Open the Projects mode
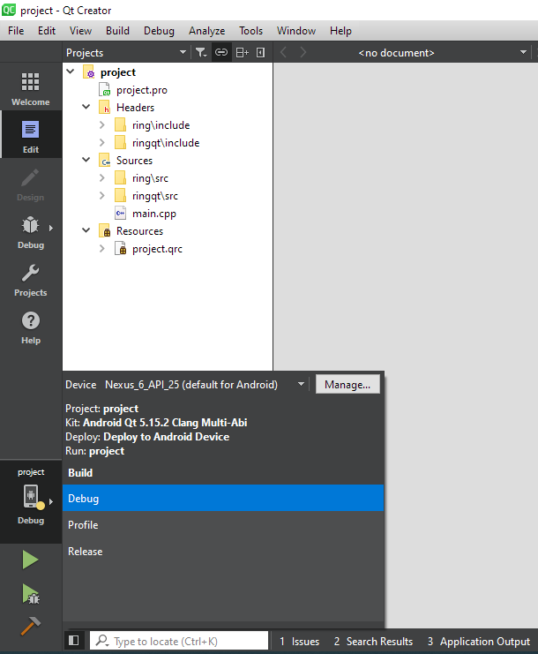538x654 pixels. [30, 280]
